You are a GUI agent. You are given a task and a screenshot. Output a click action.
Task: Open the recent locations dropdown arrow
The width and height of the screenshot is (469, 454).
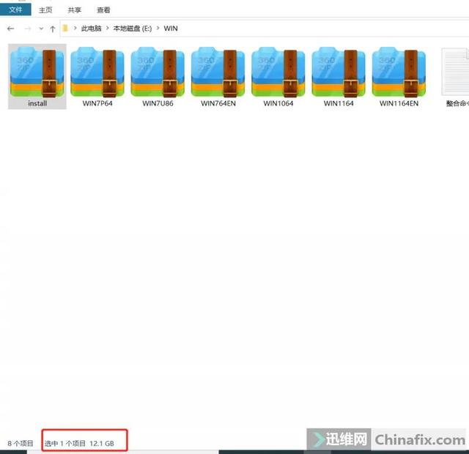tap(41, 29)
